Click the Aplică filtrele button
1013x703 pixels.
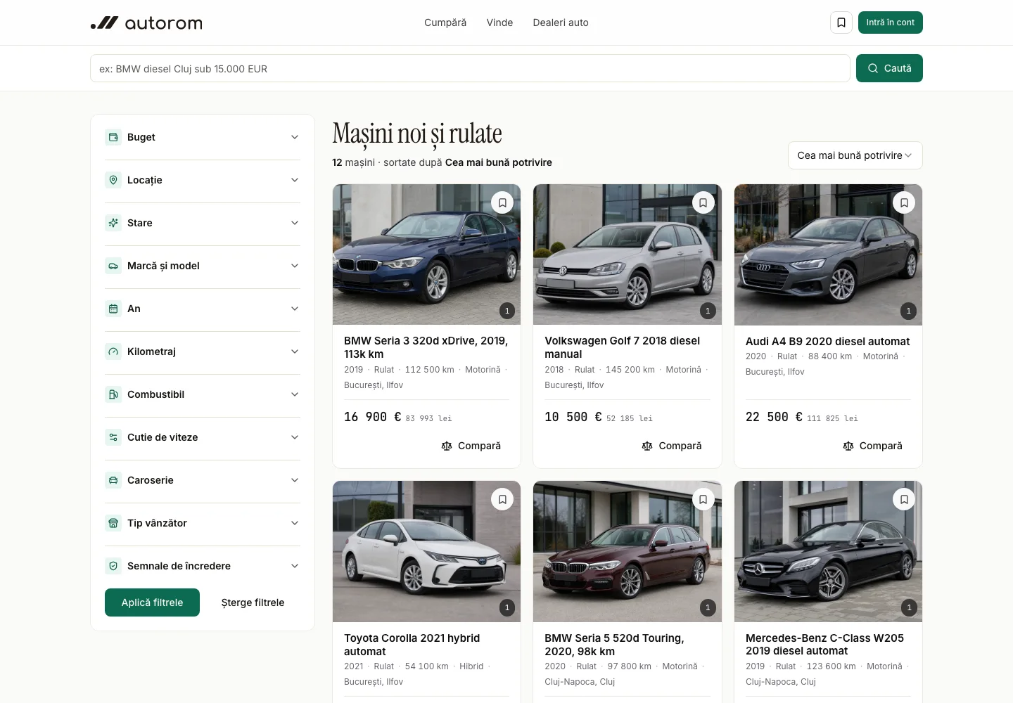pyautogui.click(x=152, y=602)
